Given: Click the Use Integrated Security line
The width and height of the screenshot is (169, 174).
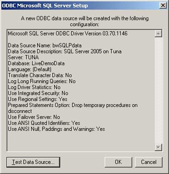Looking at the screenshot, I should click(x=38, y=93).
